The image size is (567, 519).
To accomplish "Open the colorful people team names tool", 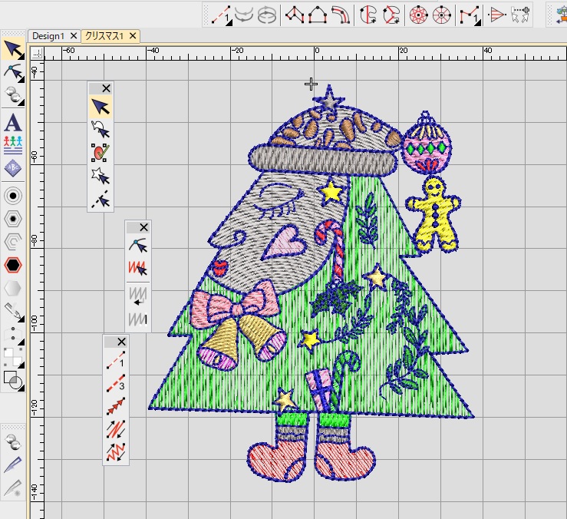I will pos(13,145).
